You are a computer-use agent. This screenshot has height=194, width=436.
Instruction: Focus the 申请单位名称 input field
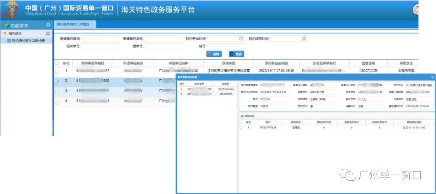point(163,39)
